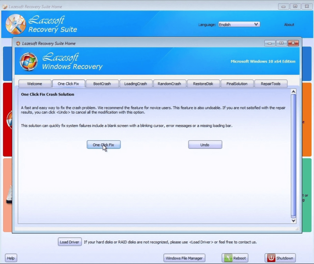Click the scroll down arrow in panel
Image resolution: width=314 pixels, height=264 pixels.
point(293,221)
